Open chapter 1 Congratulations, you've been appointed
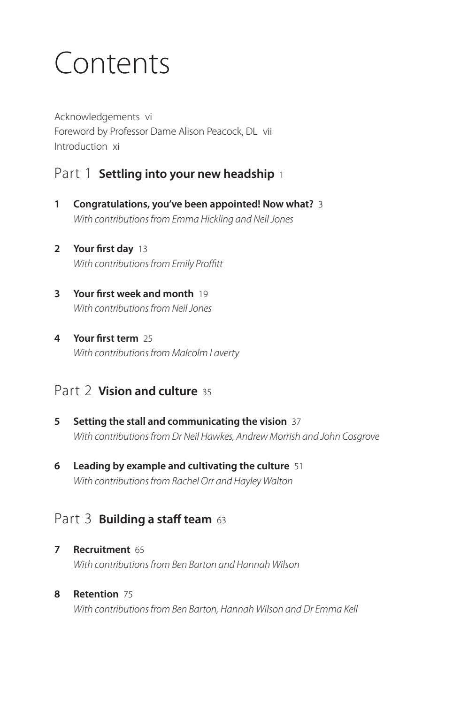The width and height of the screenshot is (468, 704). [193, 204]
